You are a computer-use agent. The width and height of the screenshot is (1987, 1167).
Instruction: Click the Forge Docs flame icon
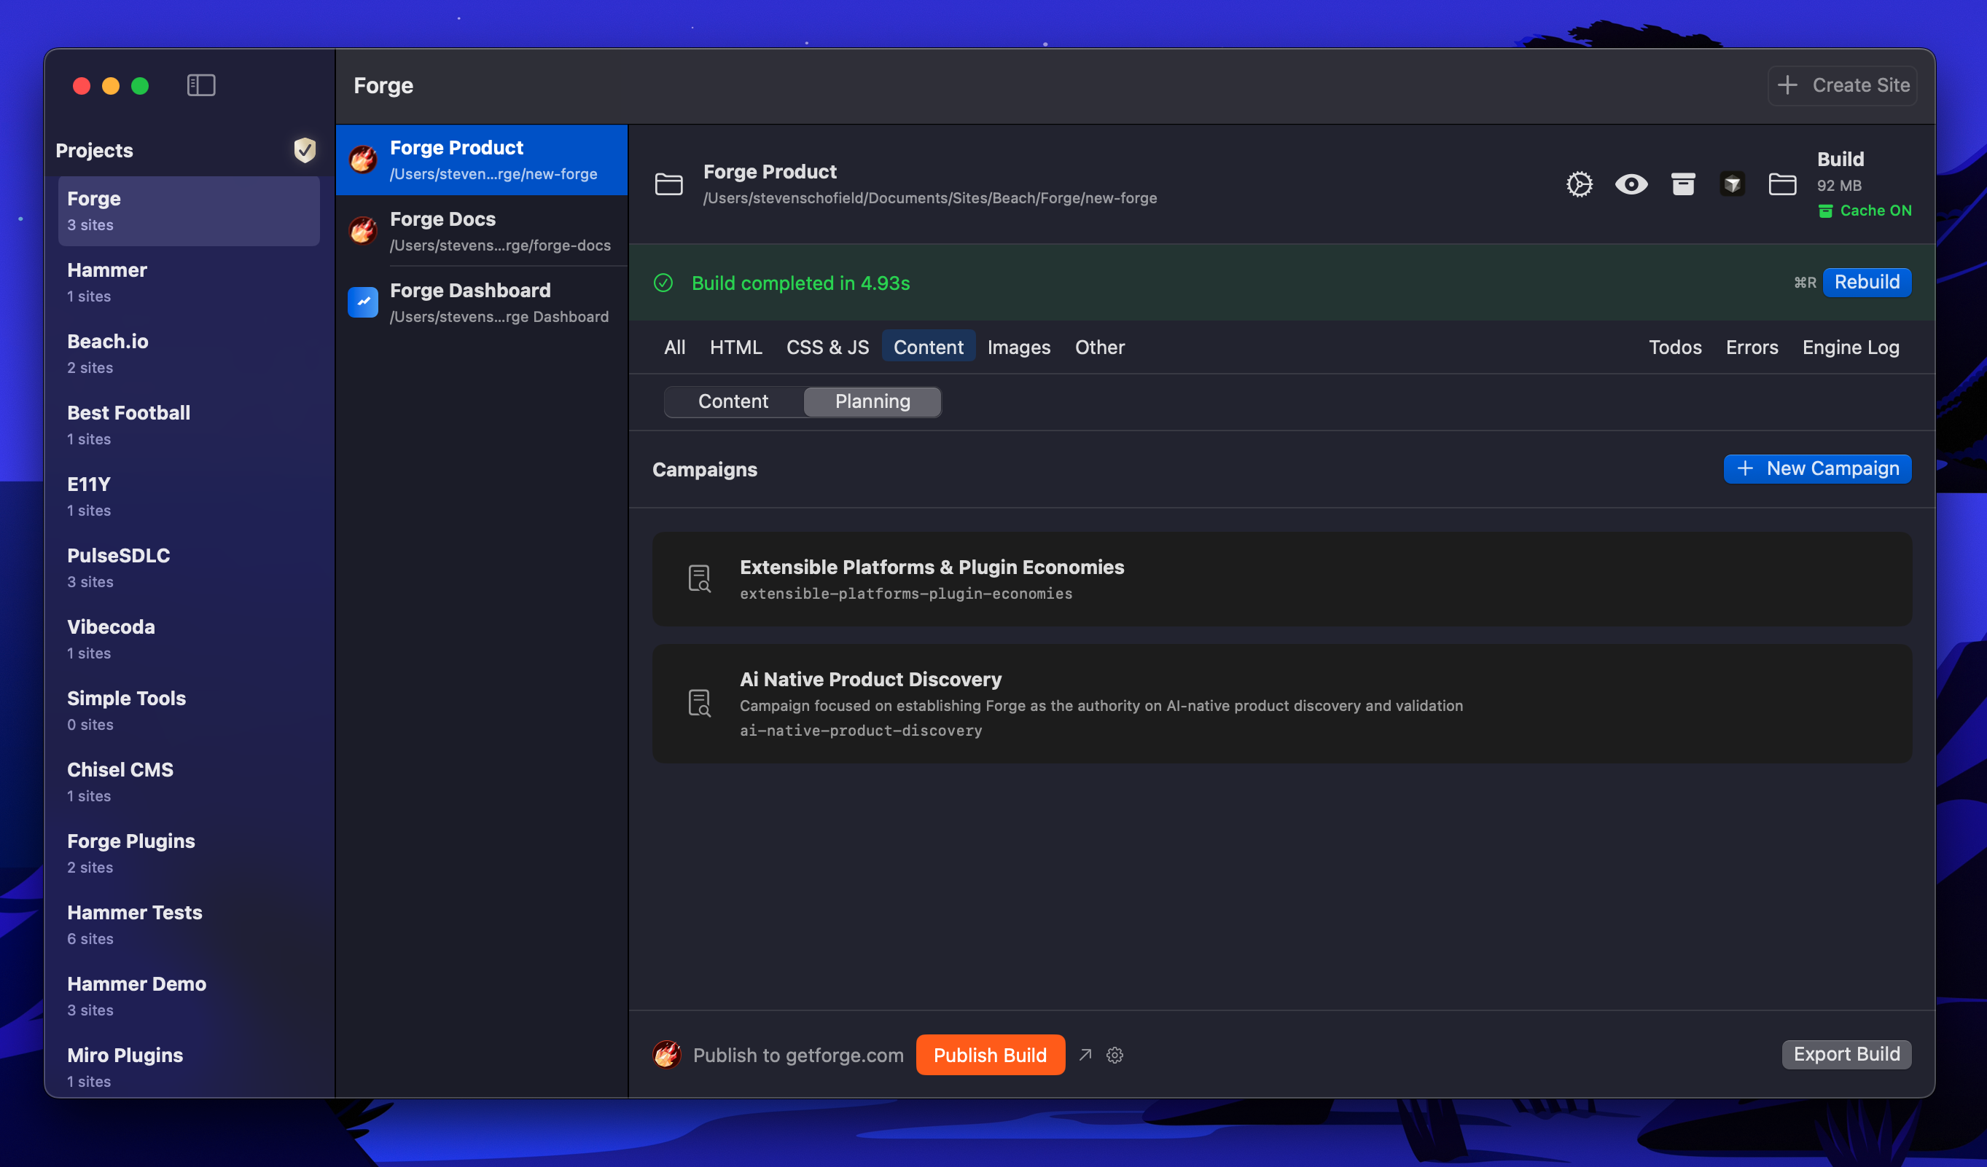(362, 230)
